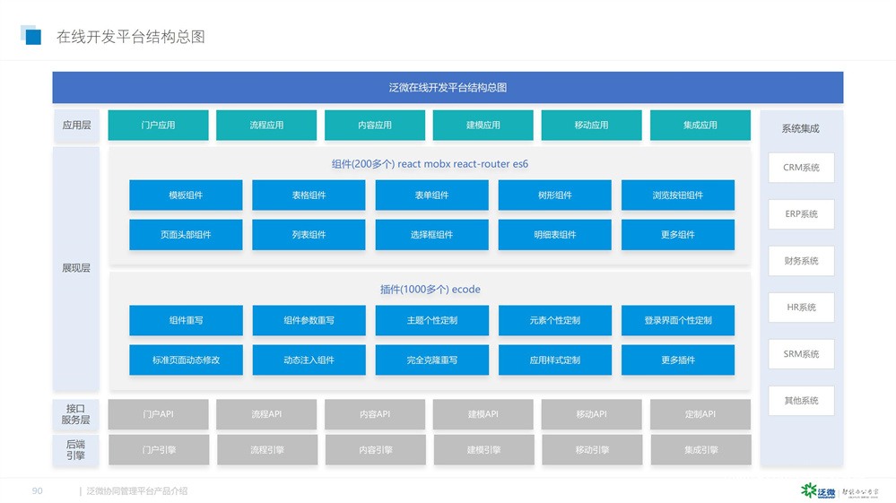The image size is (896, 503).
Task: Select the 更多插件 block
Action: [678, 360]
